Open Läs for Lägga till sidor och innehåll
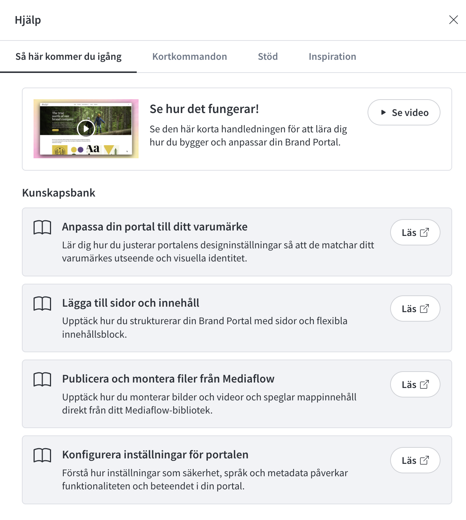466x520 pixels. pos(415,308)
